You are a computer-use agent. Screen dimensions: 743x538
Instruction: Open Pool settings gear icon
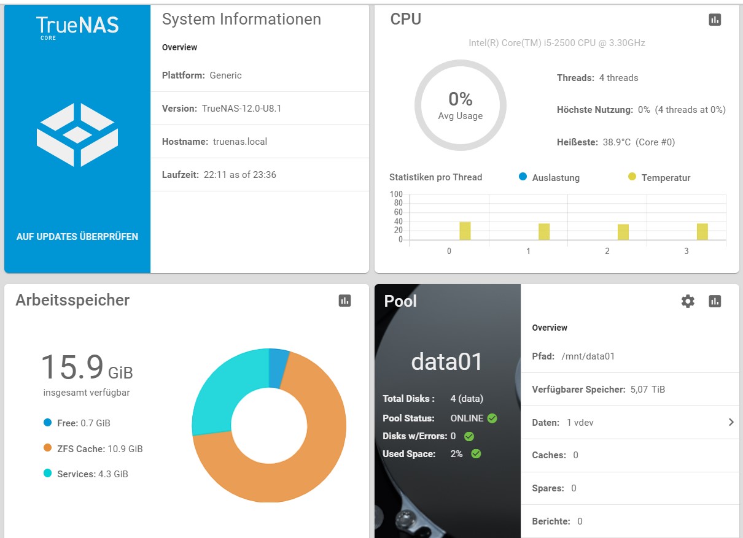[x=688, y=301]
